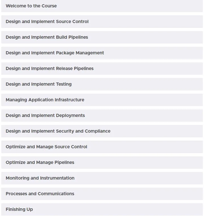Open Processes and Communications section
Screen dimensions: 204x216
[x=102, y=194]
